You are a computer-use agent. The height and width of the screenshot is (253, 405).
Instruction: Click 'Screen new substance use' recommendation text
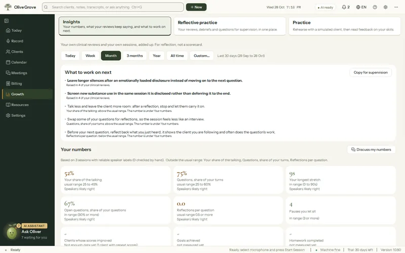149,94
